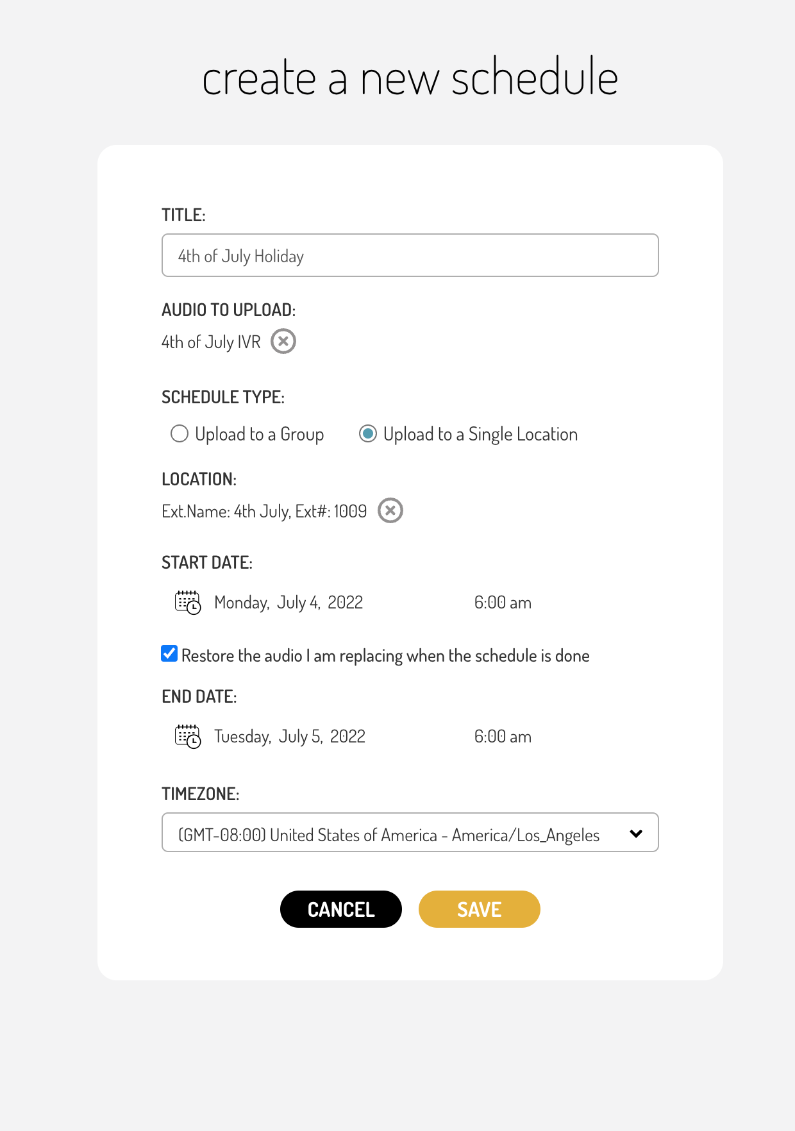The width and height of the screenshot is (795, 1131).
Task: Click the Restore the audio label text
Action: coord(385,656)
